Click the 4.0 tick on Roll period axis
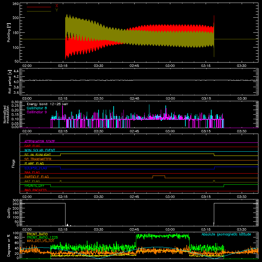 point(16,82)
